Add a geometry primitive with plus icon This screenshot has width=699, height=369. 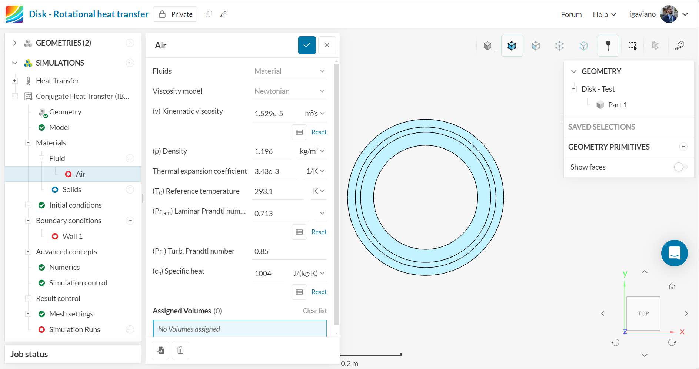tap(683, 147)
